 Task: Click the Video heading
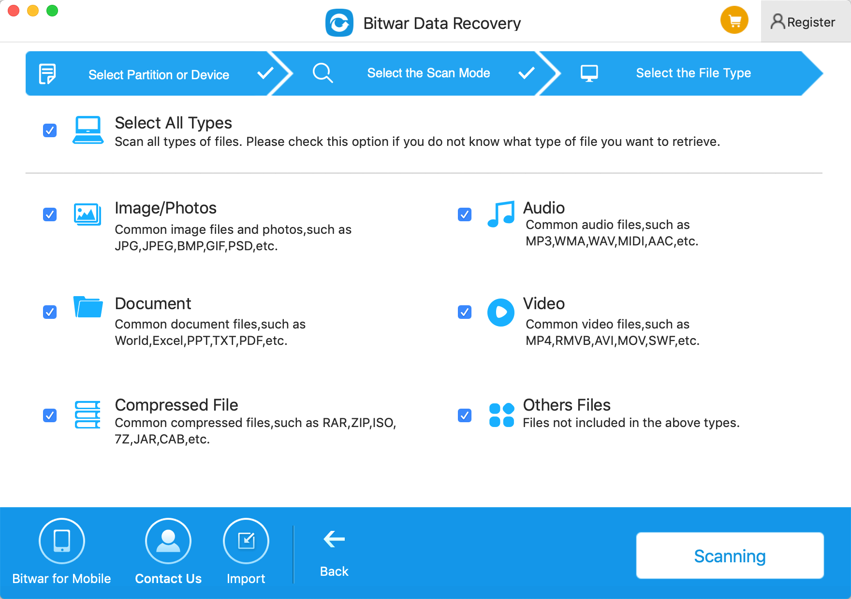click(544, 303)
